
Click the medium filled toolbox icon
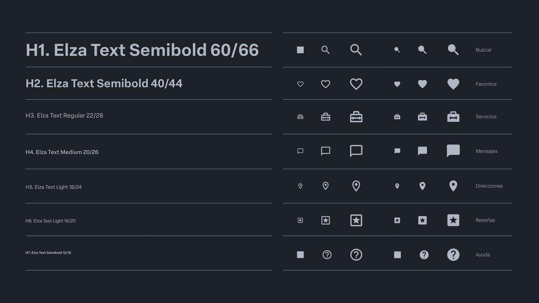(x=422, y=117)
